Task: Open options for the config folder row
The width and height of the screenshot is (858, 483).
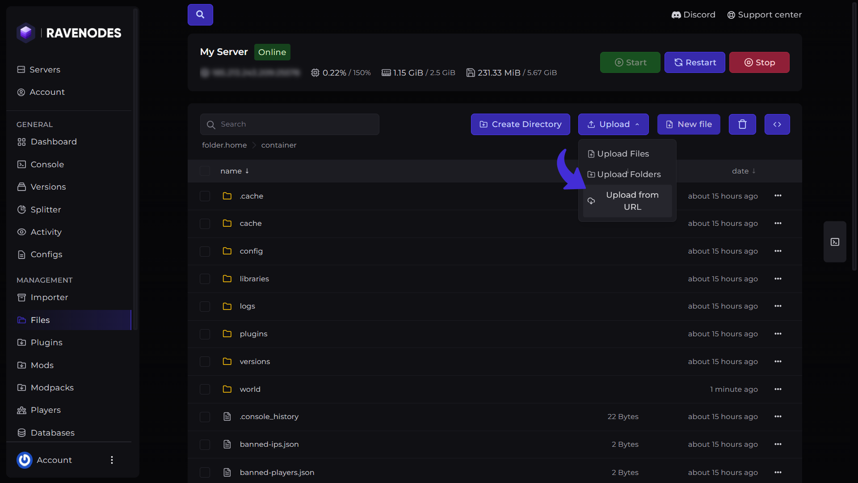Action: pyautogui.click(x=778, y=251)
